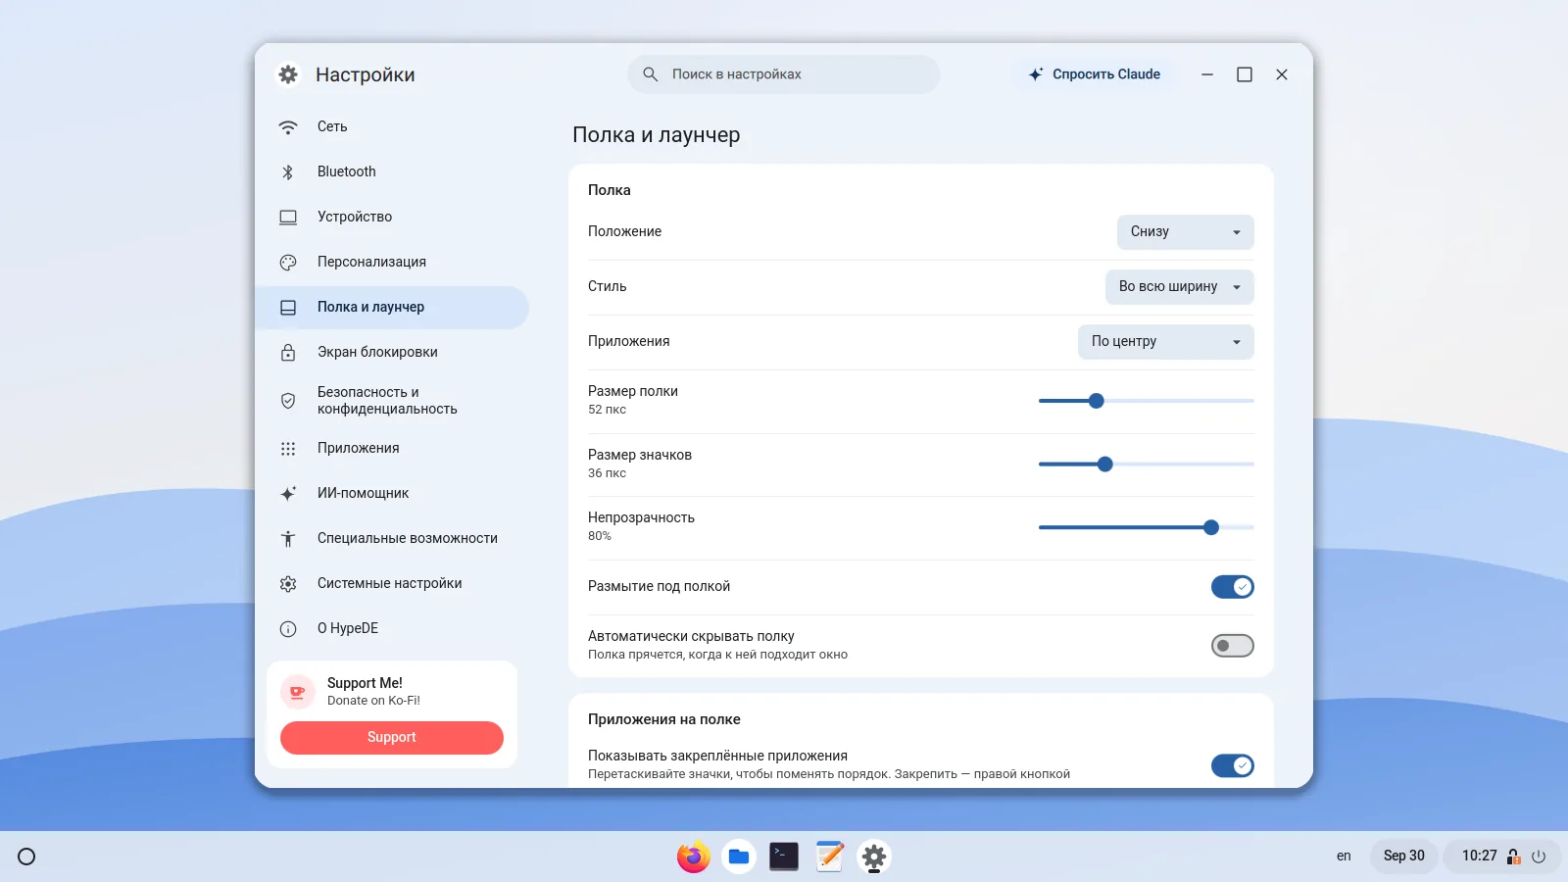Open the Сеть settings section
1568x882 pixels.
(x=392, y=127)
